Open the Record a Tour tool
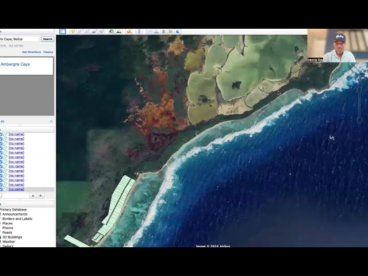This screenshot has height=276, width=368. (102, 32)
